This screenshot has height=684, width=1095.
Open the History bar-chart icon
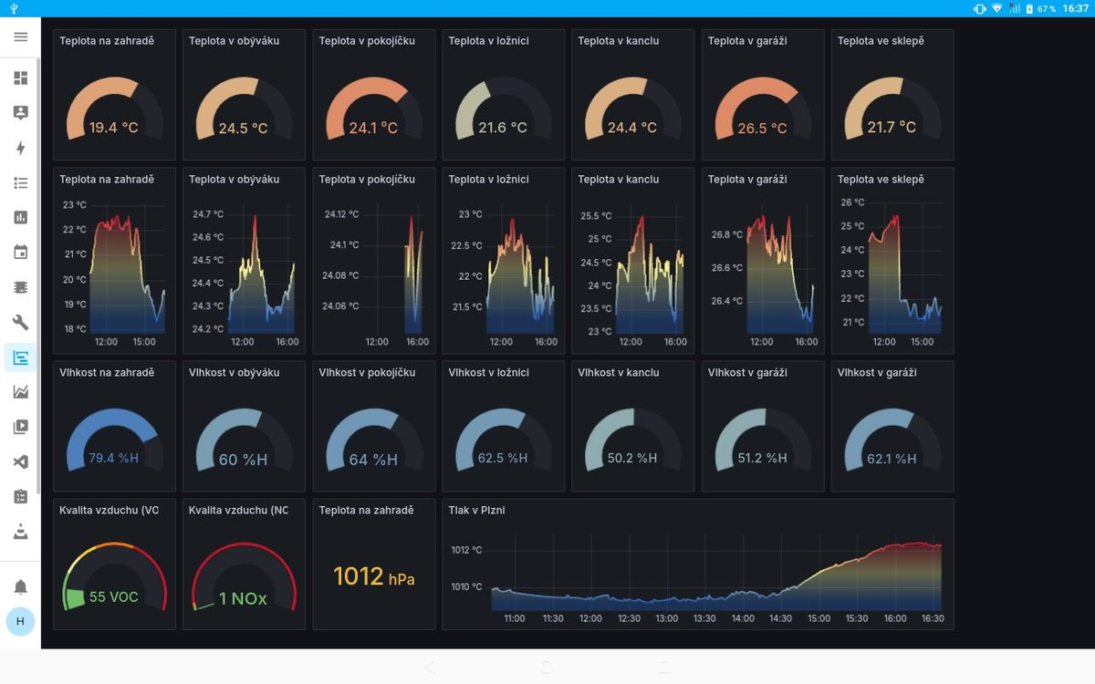click(x=20, y=217)
